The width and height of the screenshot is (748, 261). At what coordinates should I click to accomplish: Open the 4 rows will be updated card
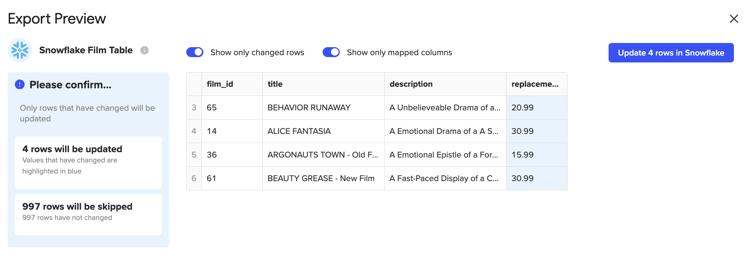click(88, 162)
